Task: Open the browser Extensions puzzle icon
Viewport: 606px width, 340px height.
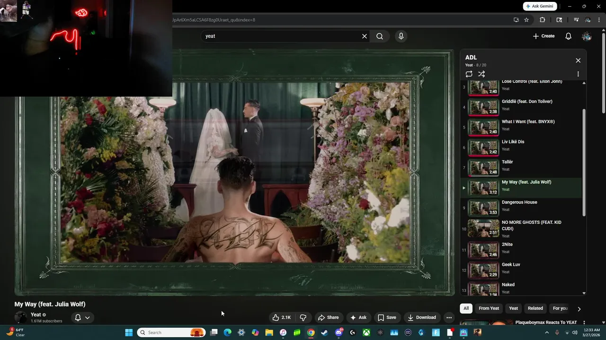Action: coord(542,20)
